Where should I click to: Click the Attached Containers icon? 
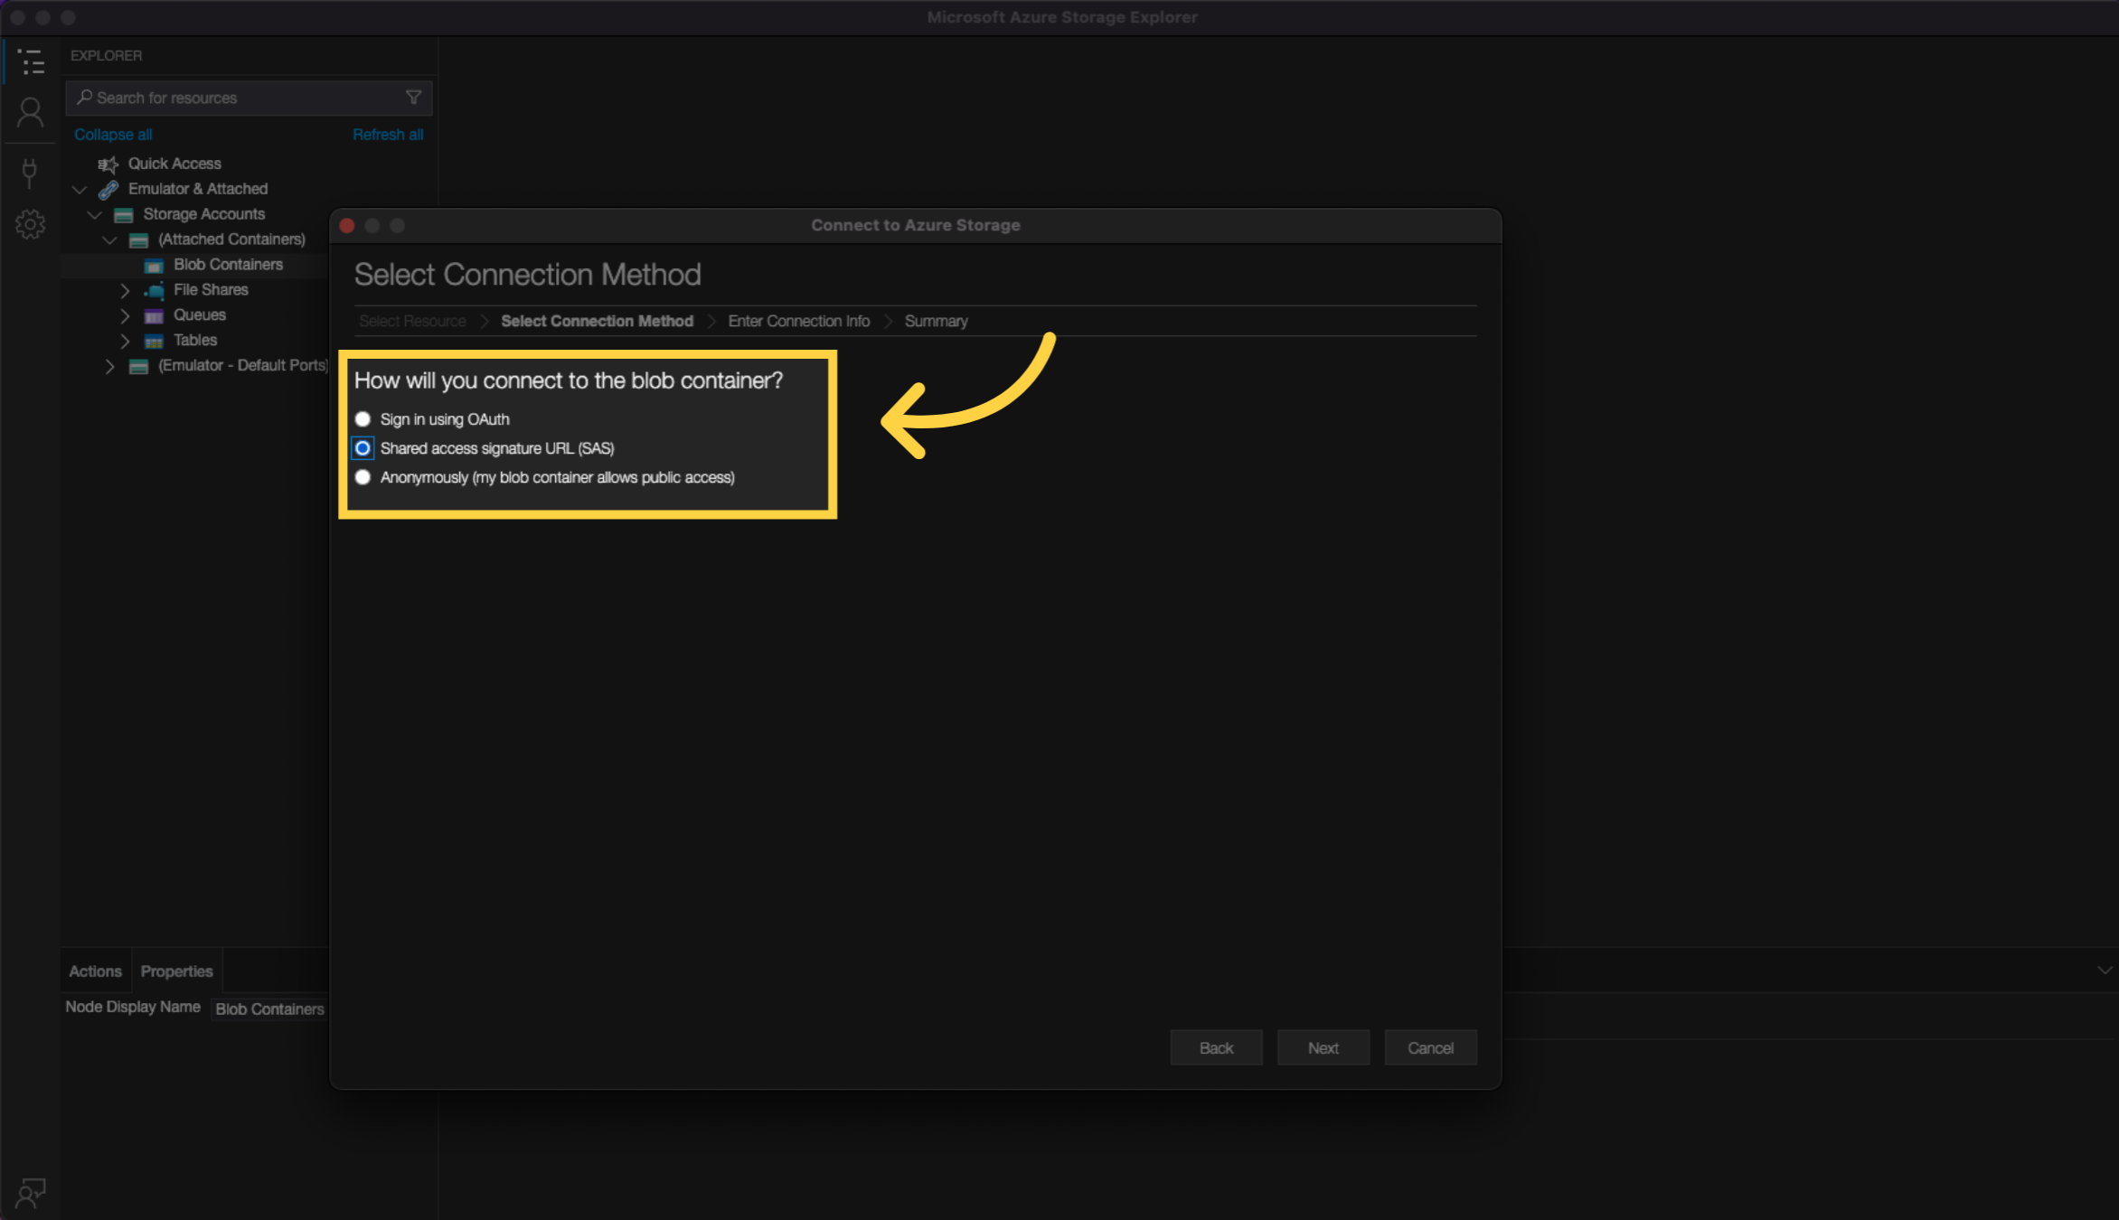(x=138, y=239)
